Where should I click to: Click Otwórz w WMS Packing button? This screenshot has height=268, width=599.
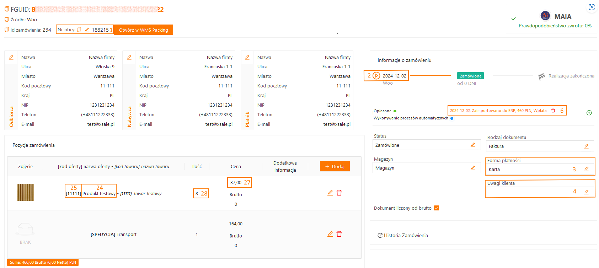click(144, 30)
